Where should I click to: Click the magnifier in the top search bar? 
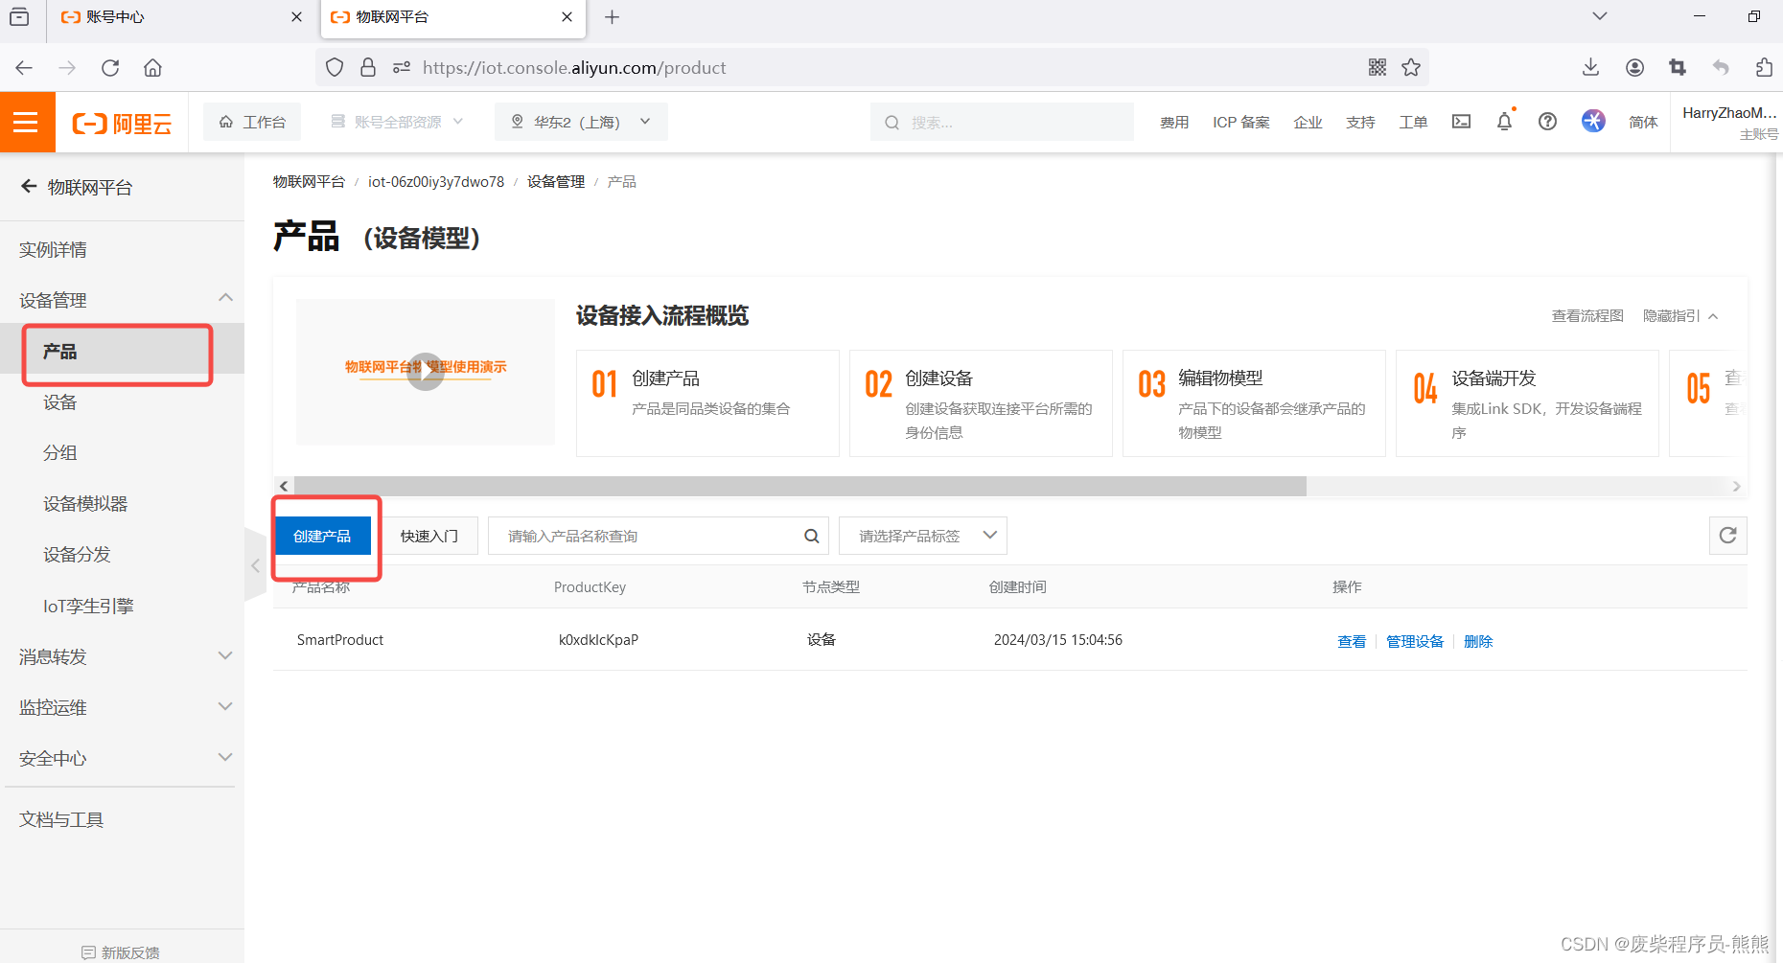tap(891, 122)
